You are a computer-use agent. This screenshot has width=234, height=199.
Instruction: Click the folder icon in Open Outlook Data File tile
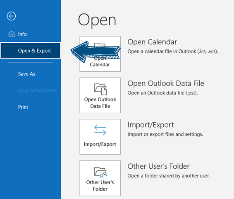point(100,89)
